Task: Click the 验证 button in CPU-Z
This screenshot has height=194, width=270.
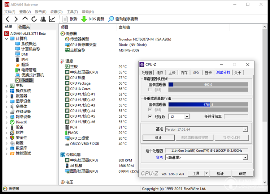Action: point(220,173)
